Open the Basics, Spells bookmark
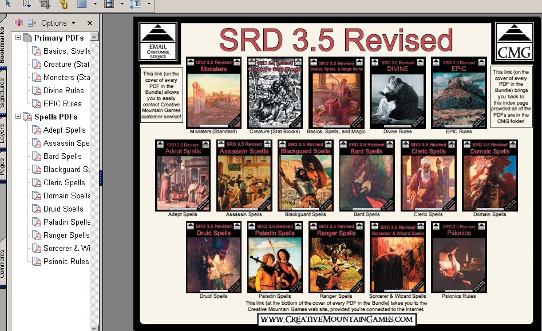 (66, 51)
